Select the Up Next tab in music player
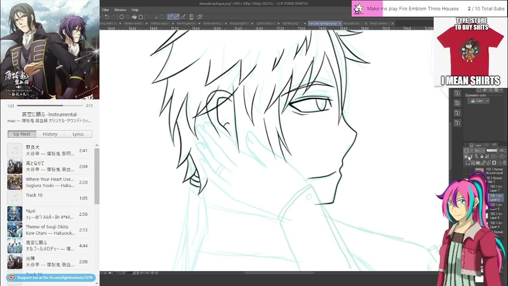Image resolution: width=508 pixels, height=286 pixels. tap(21, 134)
